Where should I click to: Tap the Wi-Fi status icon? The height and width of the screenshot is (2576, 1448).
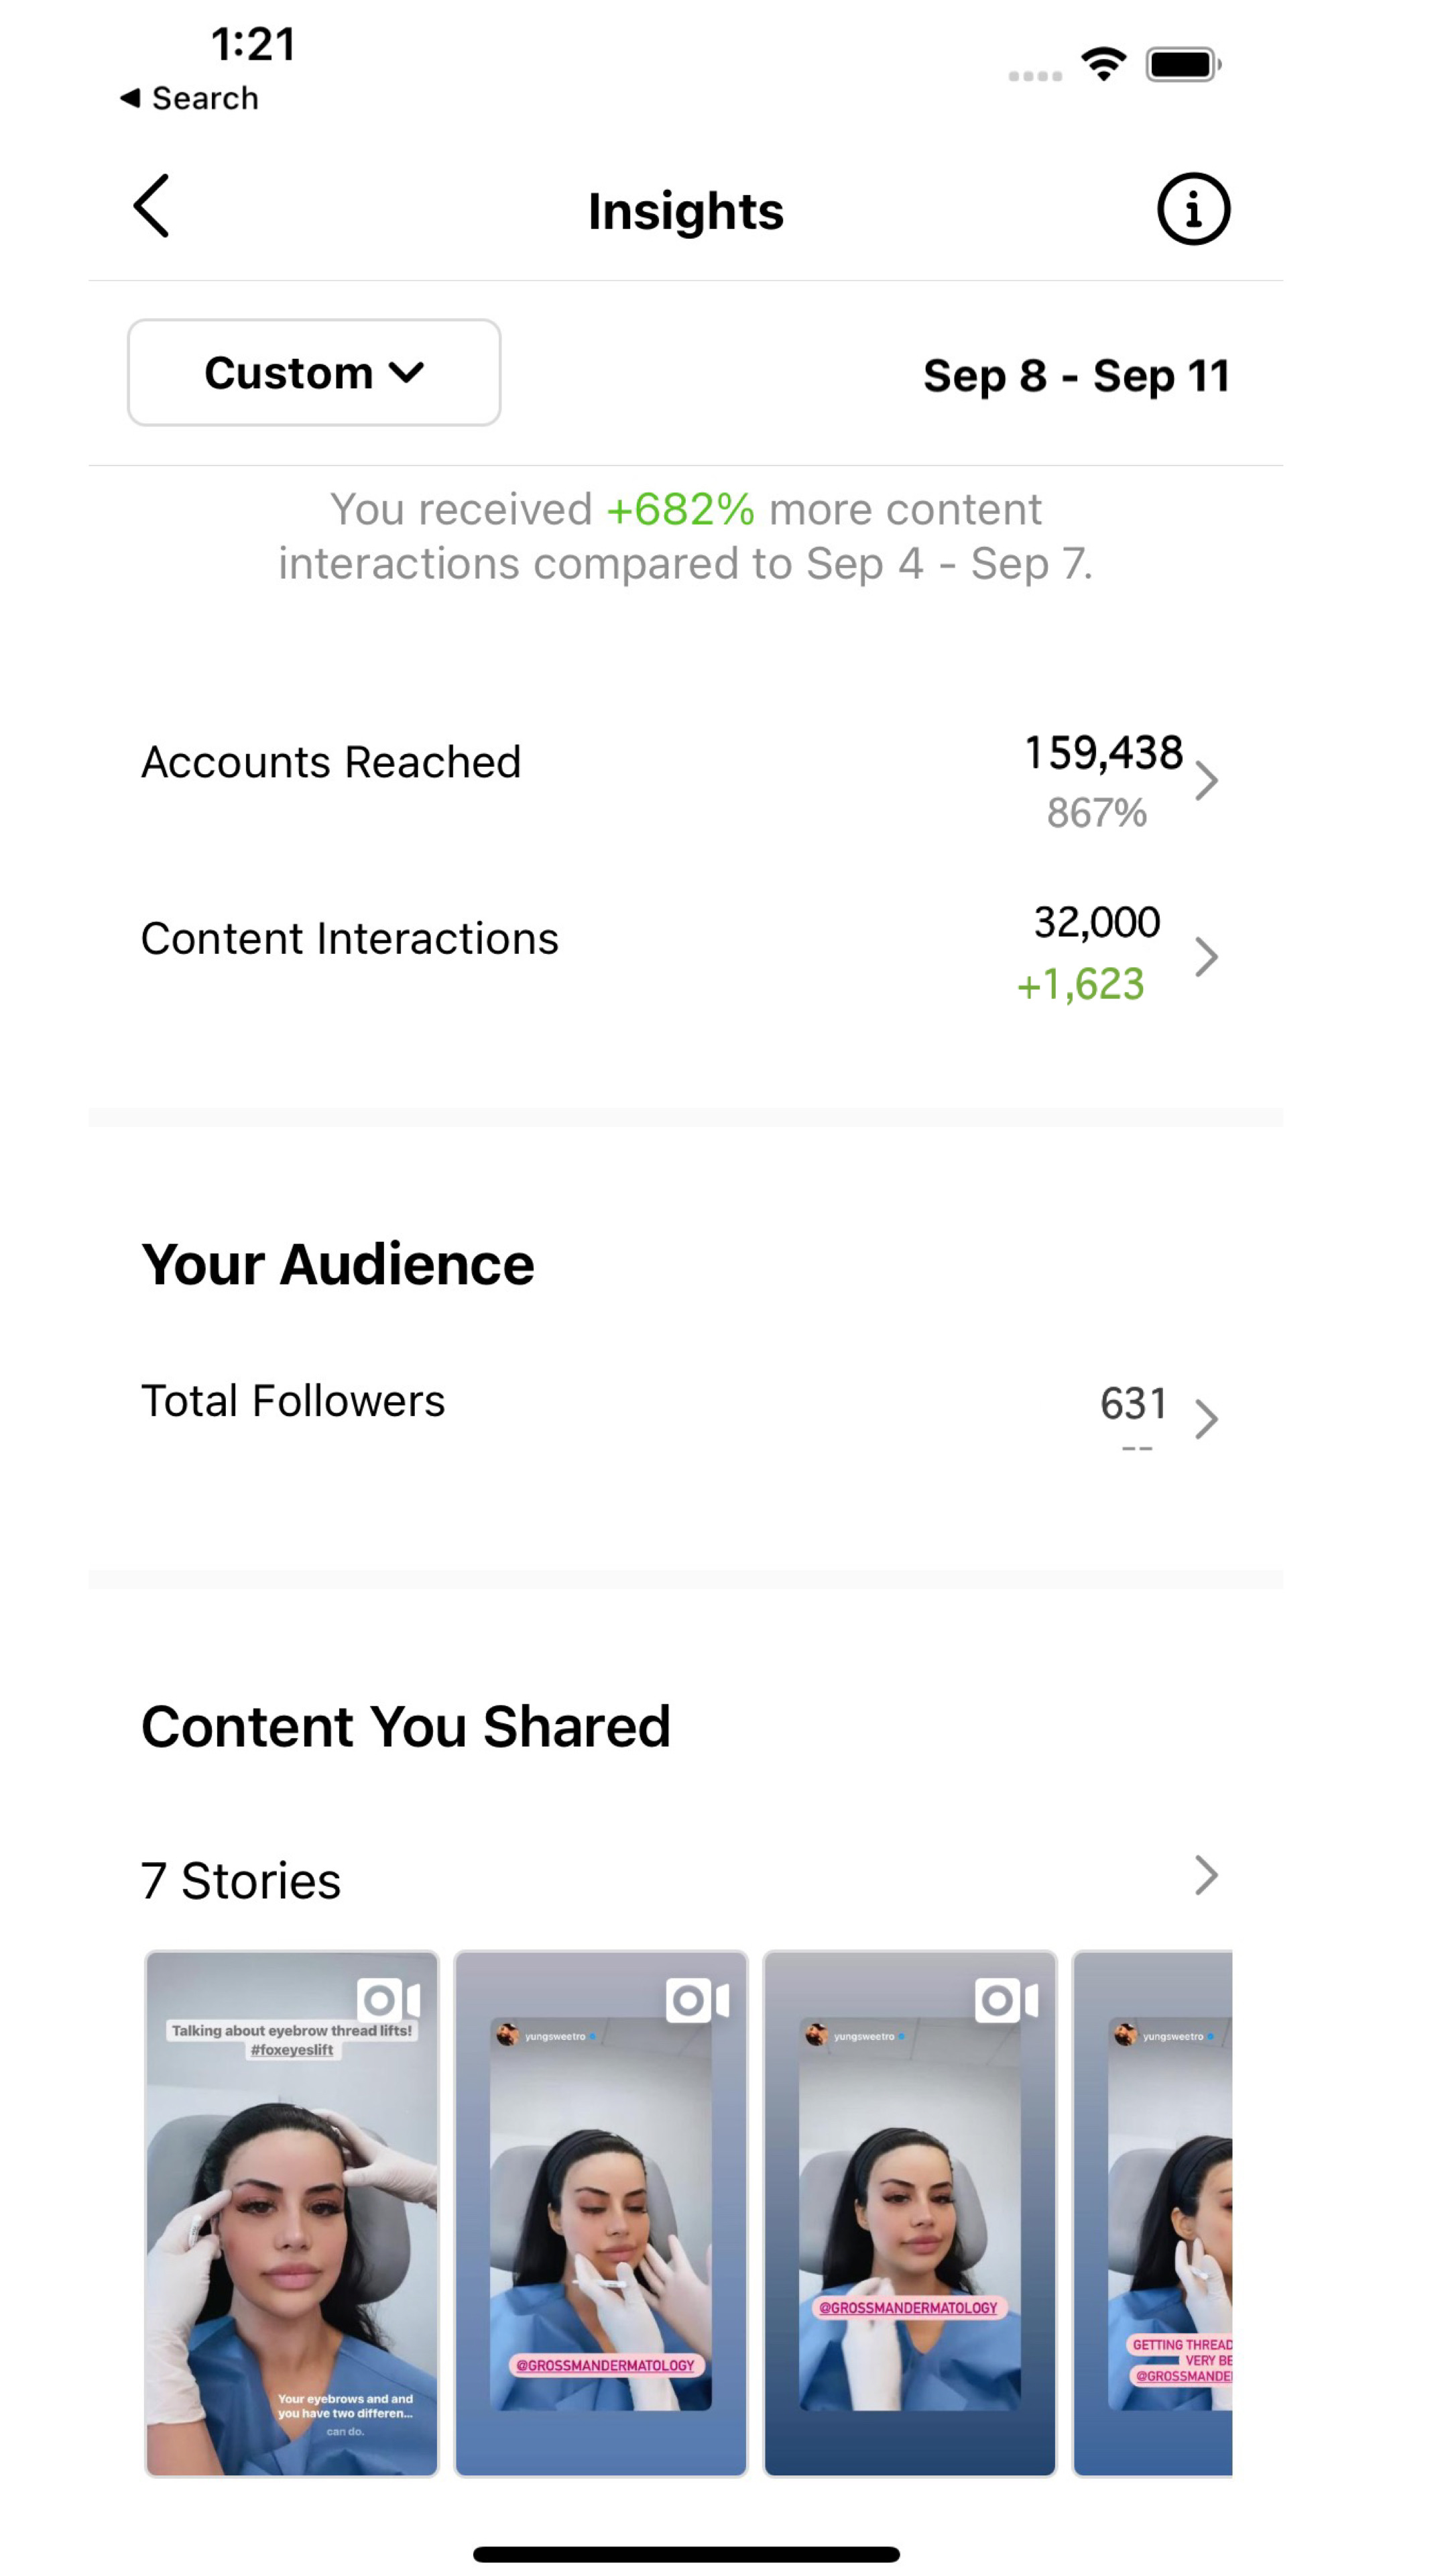pyautogui.click(x=1103, y=65)
